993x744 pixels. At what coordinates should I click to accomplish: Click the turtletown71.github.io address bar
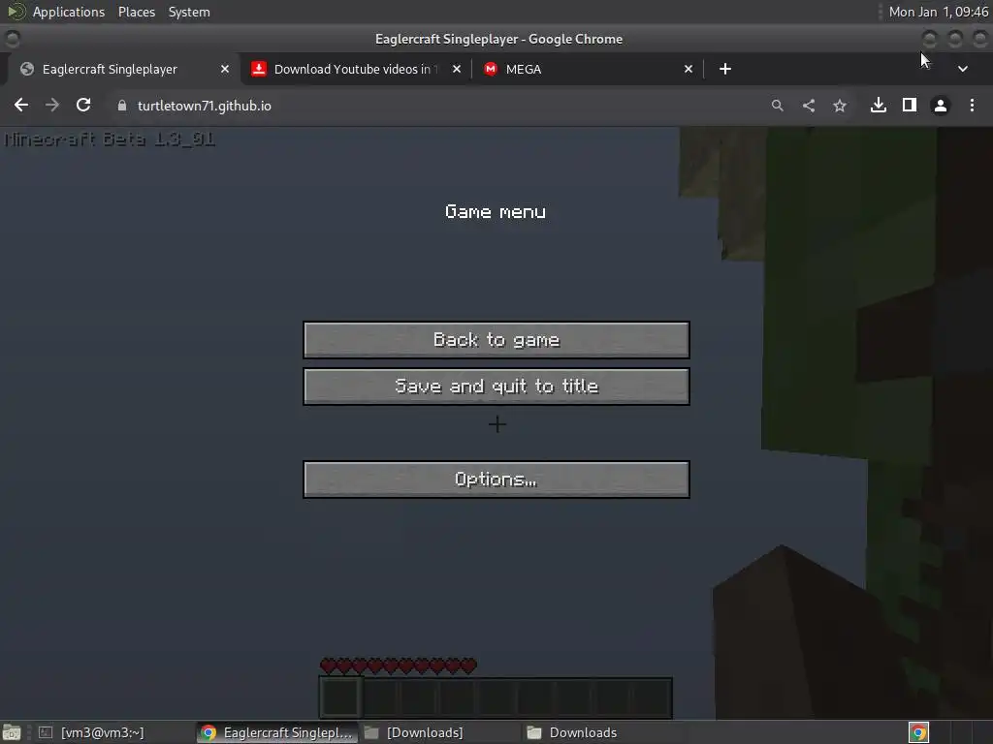(204, 106)
